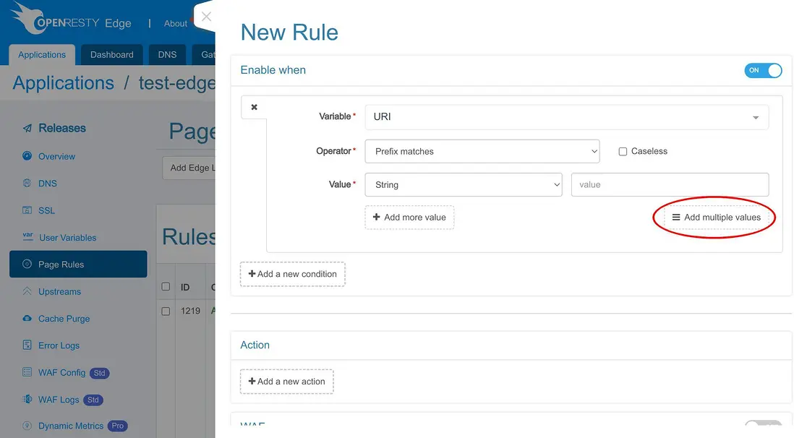Click the WAF Config list icon
The width and height of the screenshot is (794, 438).
coord(27,372)
